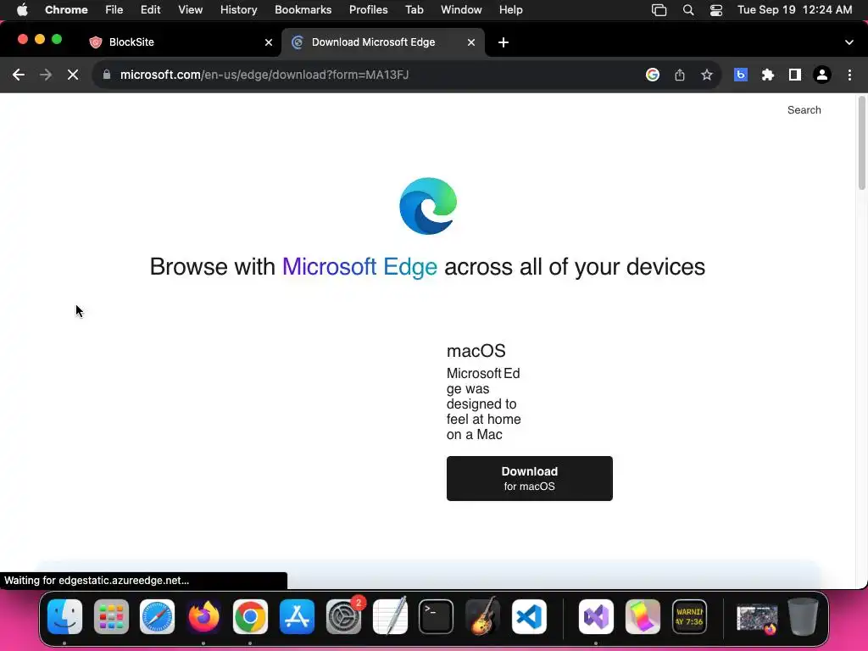Open the Window menu

point(461,10)
